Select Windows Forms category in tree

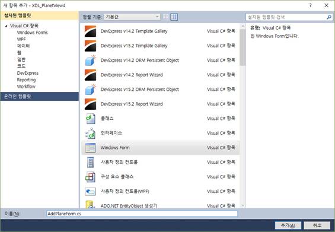click(32, 33)
